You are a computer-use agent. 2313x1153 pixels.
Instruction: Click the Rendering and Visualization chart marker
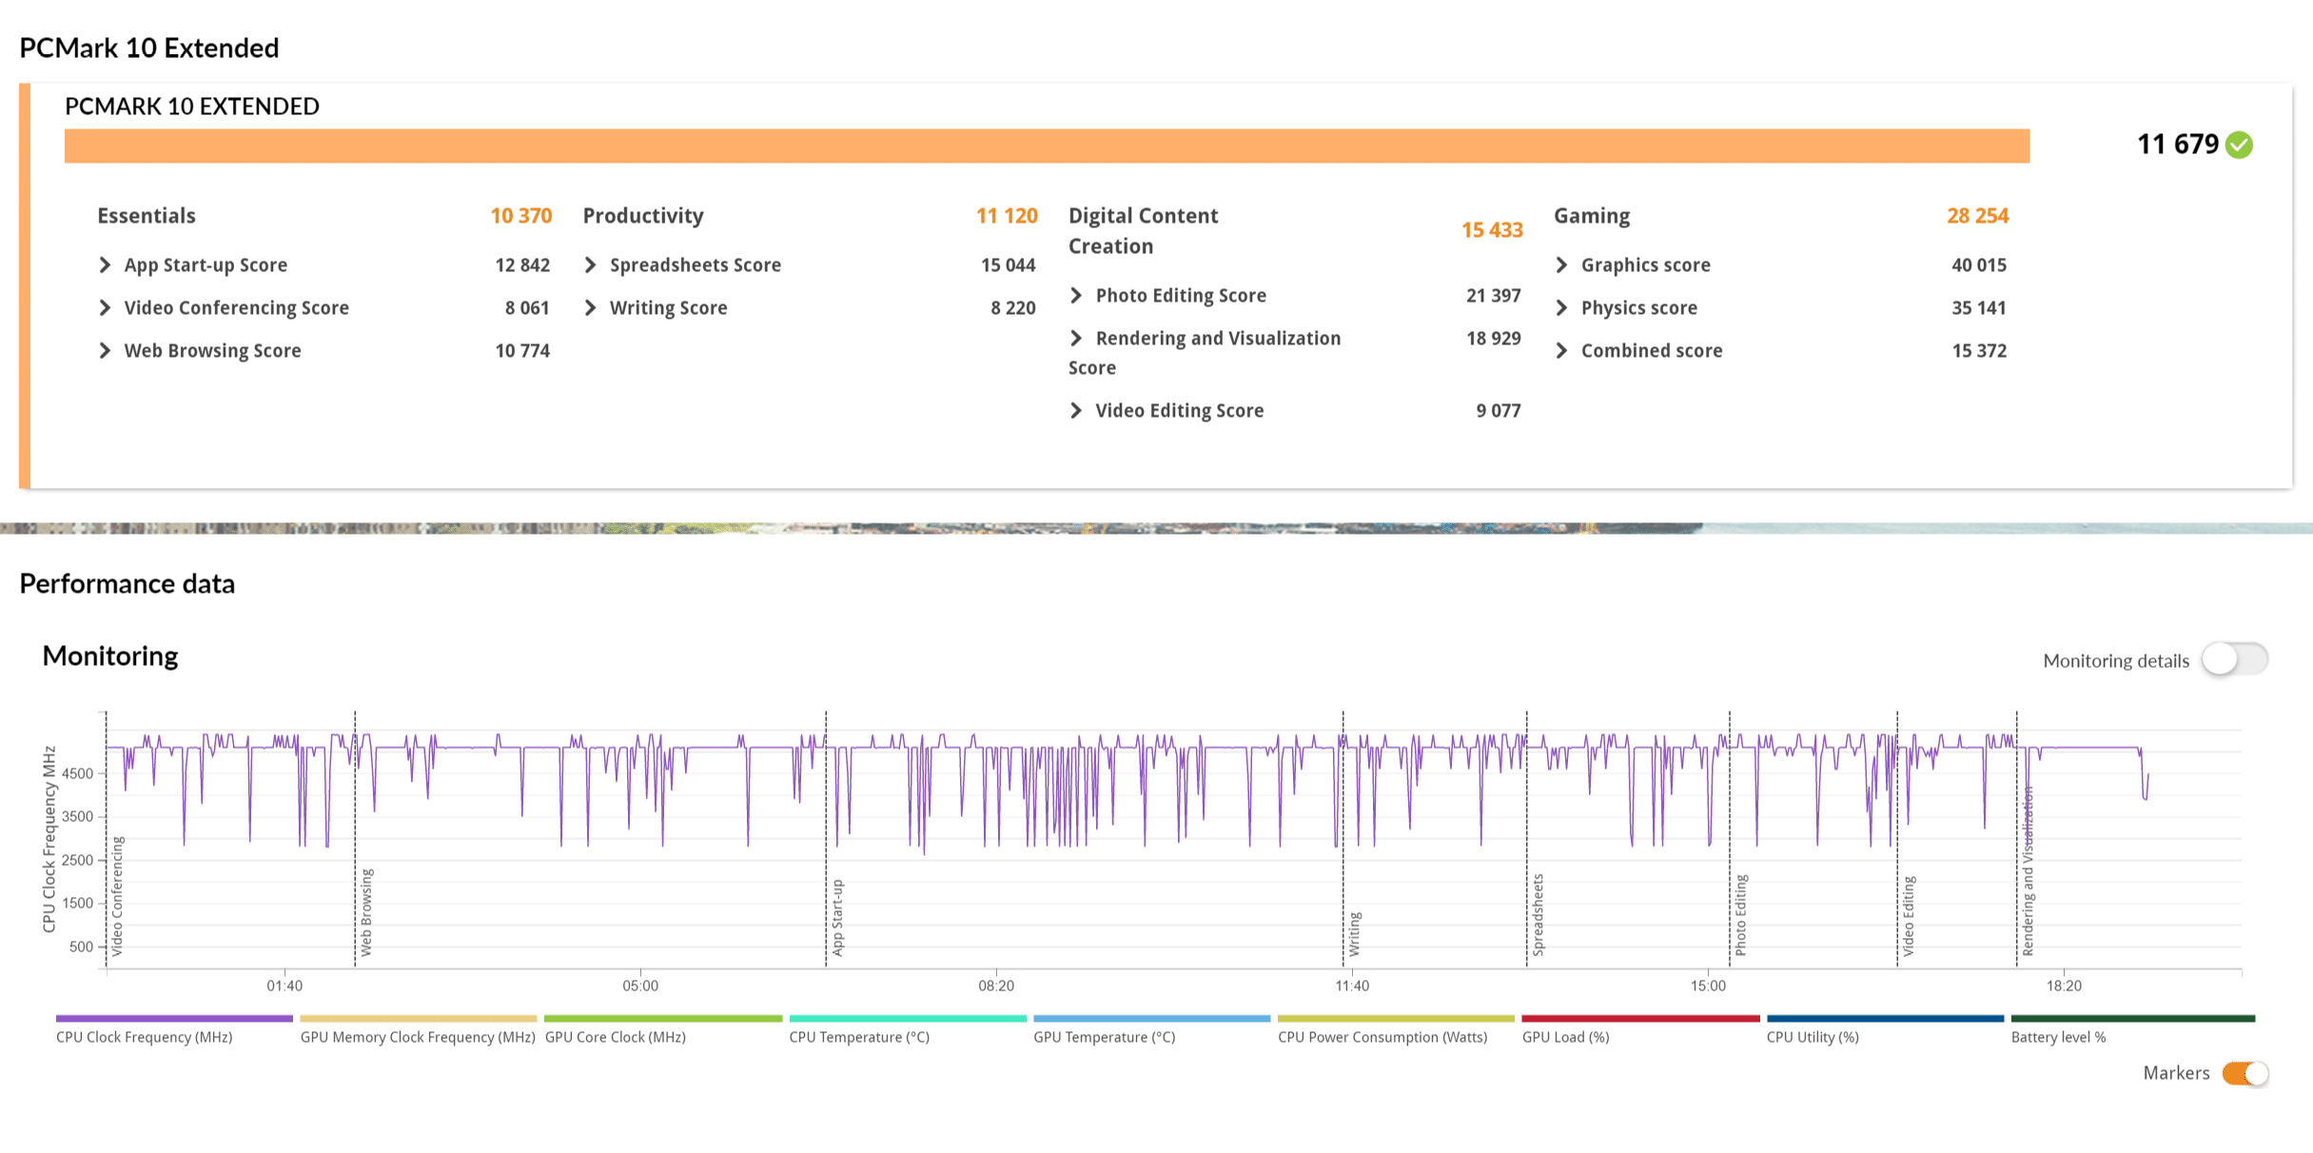(x=2028, y=871)
